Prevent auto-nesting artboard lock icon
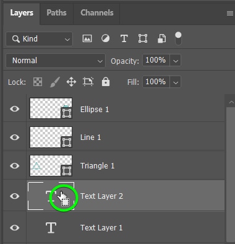 [x=88, y=82]
